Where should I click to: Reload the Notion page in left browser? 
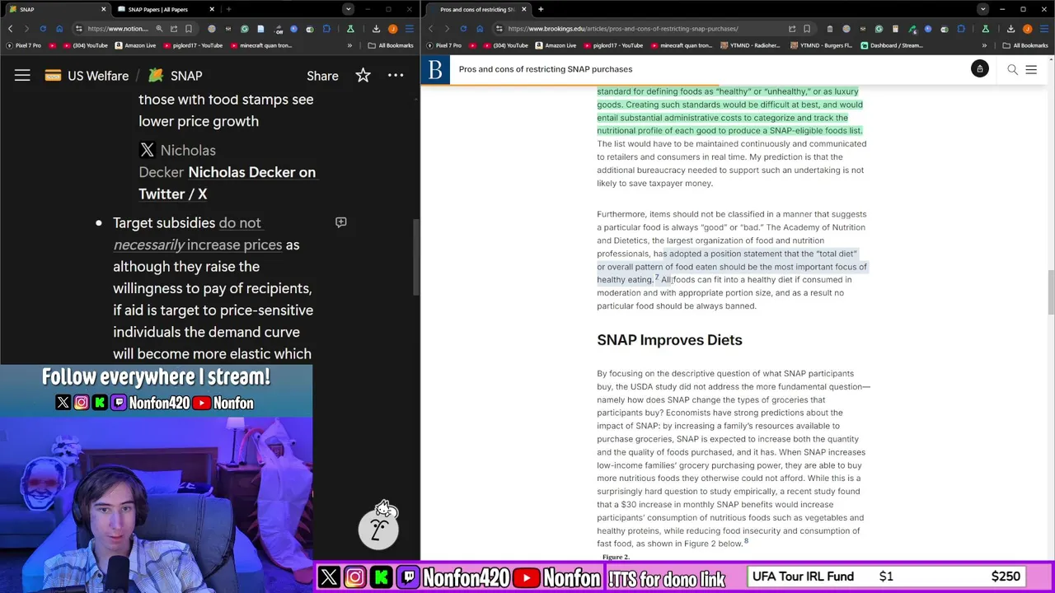43,29
